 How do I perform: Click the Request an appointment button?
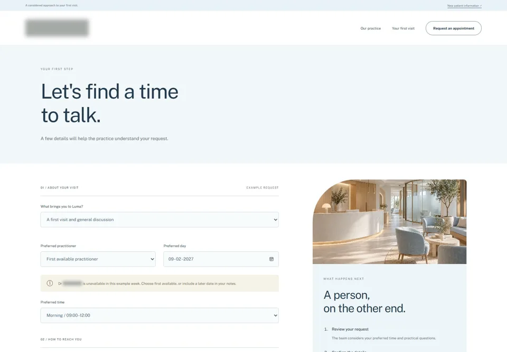(x=453, y=28)
